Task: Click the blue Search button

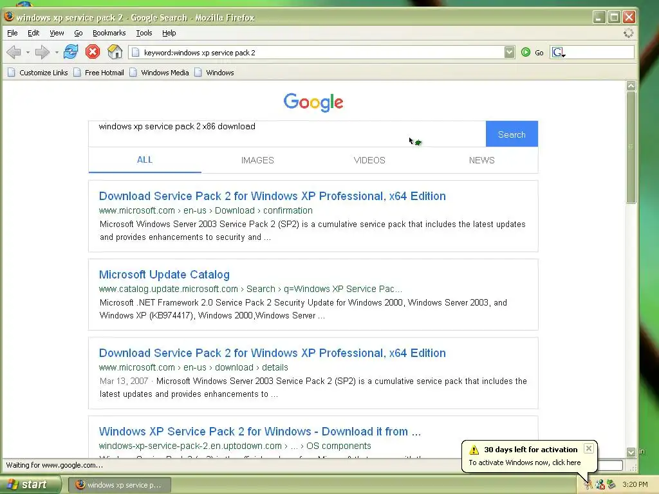Action: click(512, 134)
